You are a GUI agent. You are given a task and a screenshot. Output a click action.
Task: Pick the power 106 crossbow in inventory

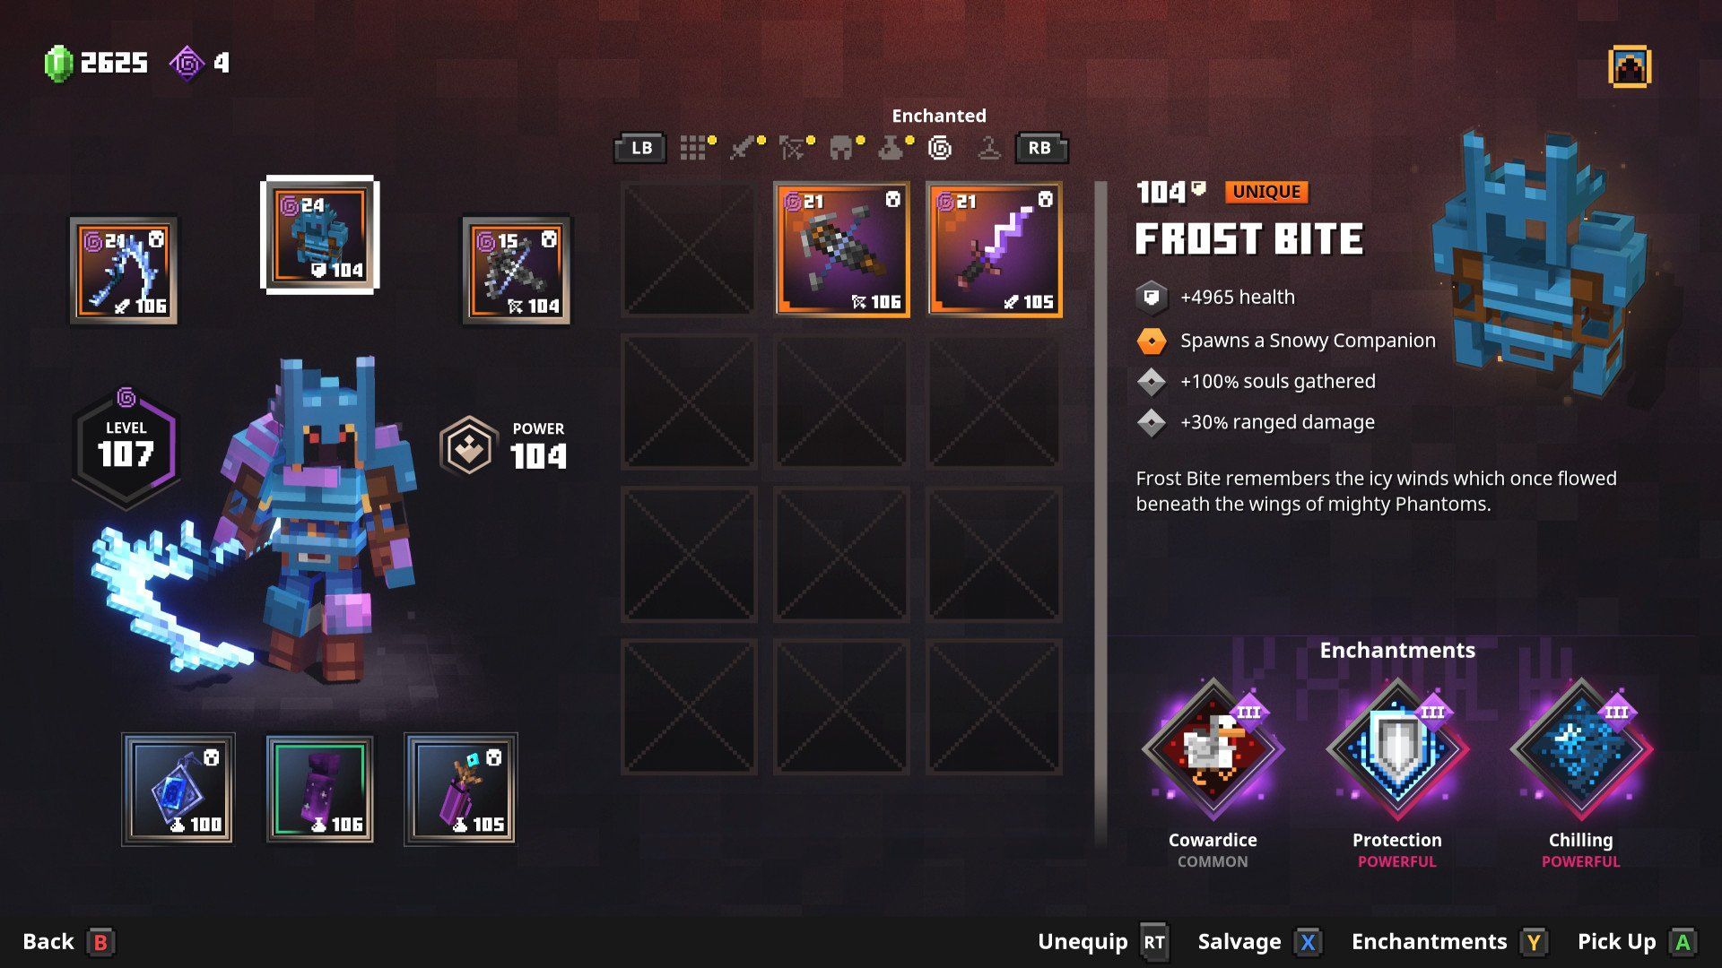pos(842,249)
